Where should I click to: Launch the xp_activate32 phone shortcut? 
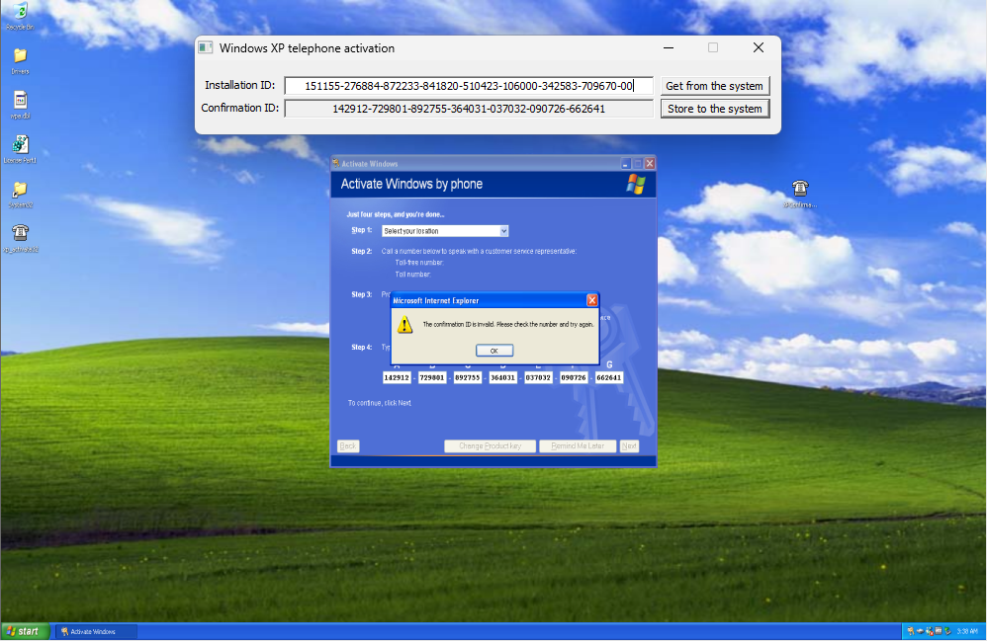click(20, 235)
